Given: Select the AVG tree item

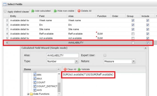Looking at the screenshot, I should point(39,90).
